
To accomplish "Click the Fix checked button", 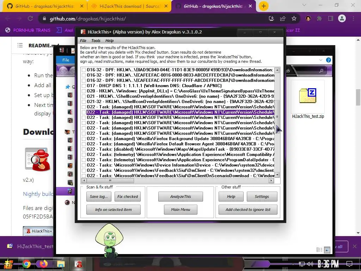I will 128,197.
